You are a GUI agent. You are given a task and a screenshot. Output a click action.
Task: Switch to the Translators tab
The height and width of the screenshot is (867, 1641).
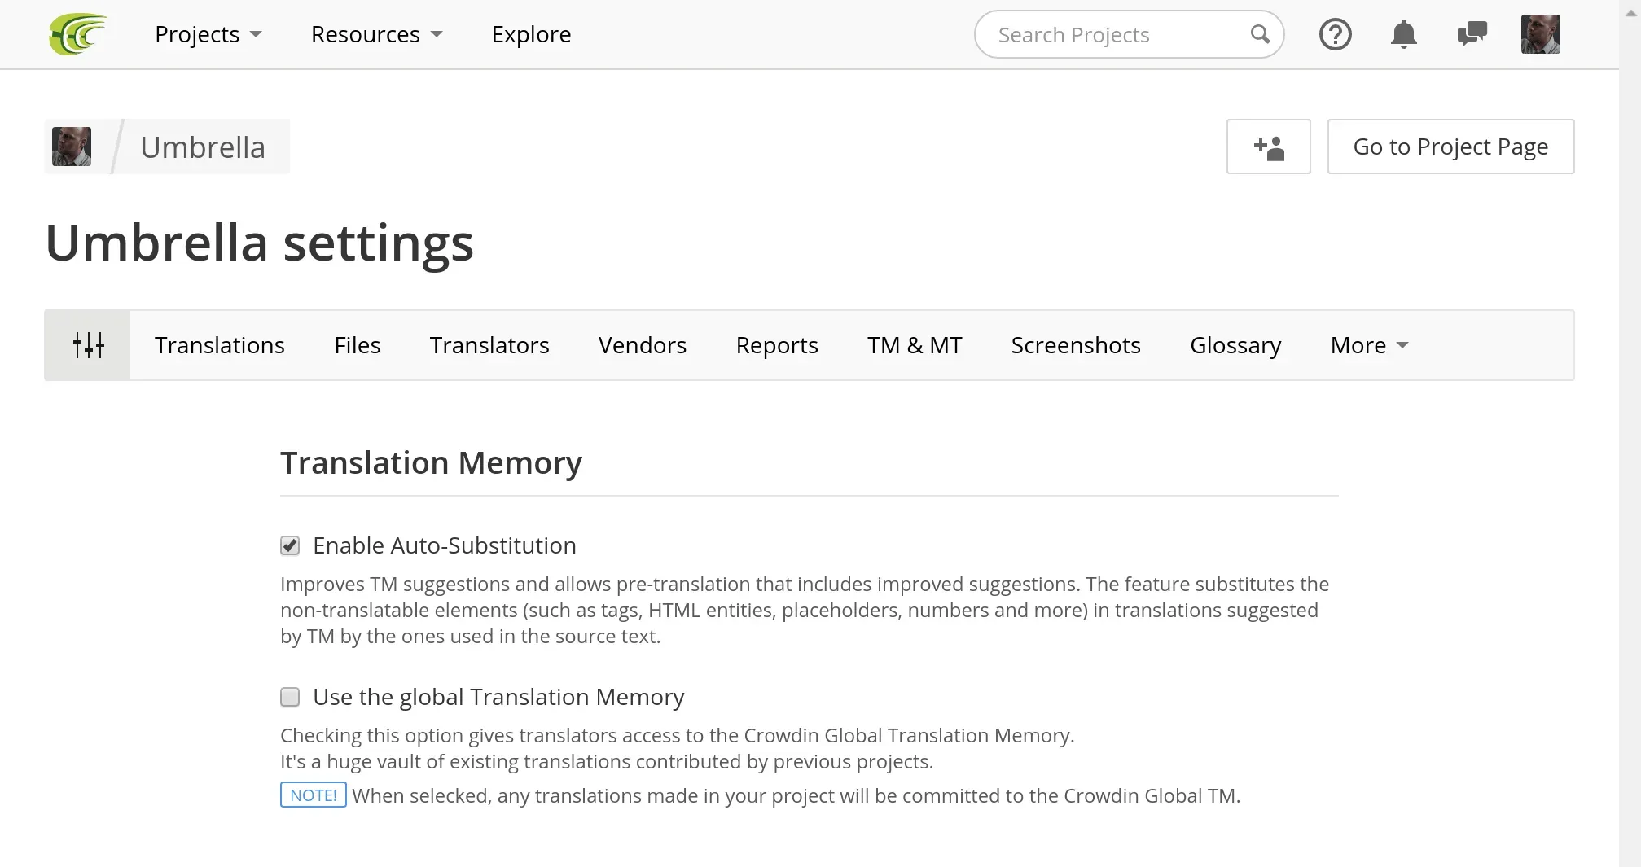point(489,345)
